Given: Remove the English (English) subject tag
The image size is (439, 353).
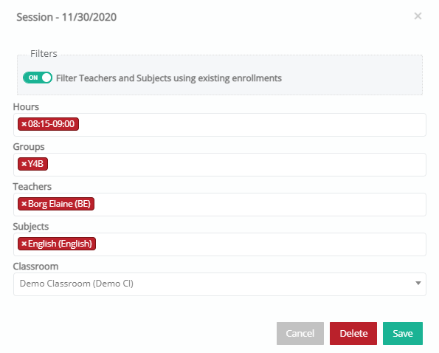Looking at the screenshot, I should click(x=24, y=244).
